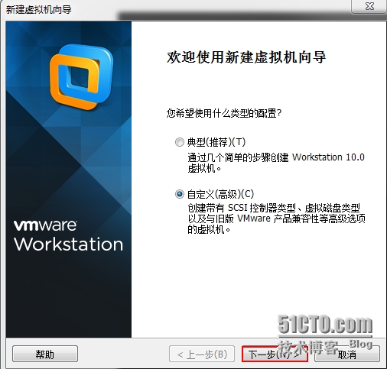Click the 取消 button
The image size is (387, 369).
click(x=347, y=354)
